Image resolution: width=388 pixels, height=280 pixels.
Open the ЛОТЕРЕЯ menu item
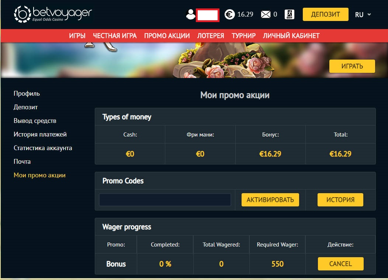211,36
